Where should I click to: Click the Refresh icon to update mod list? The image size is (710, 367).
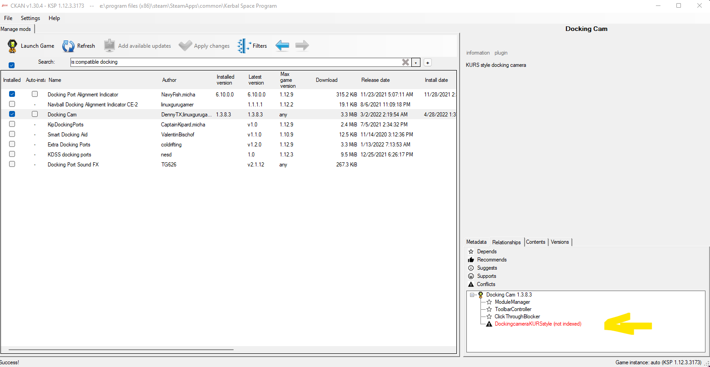tap(69, 45)
